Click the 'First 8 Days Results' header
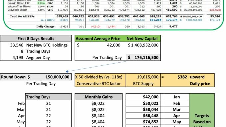Image resolution: width=226 pixels, height=127 pixels. (x=36, y=39)
